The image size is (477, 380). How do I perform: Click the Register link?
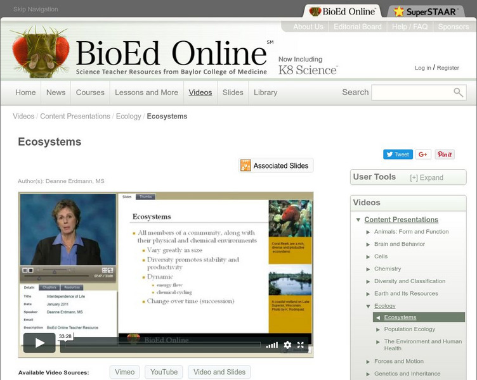coord(448,68)
